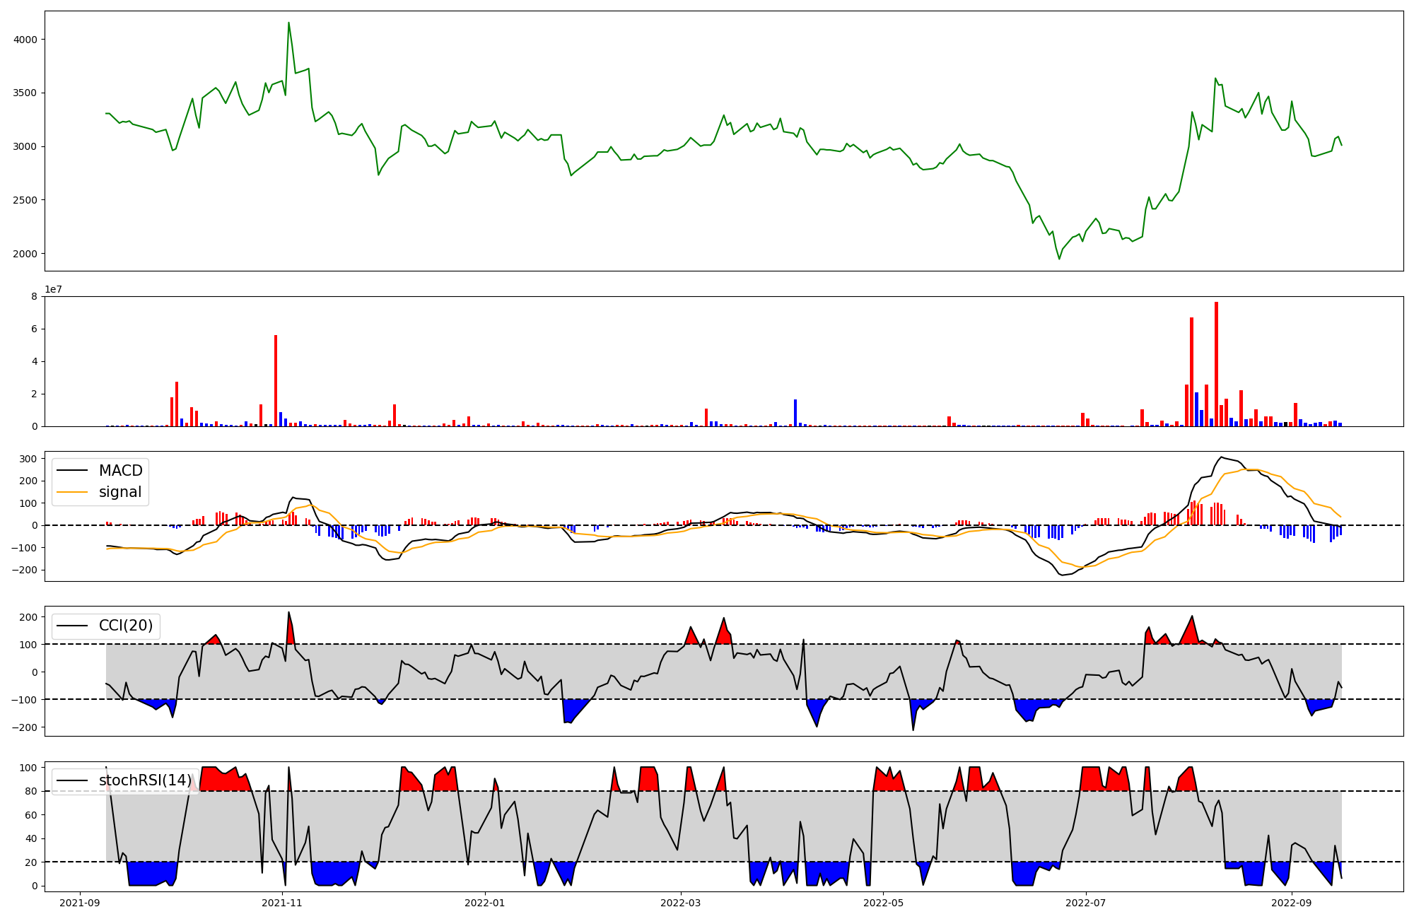Image resolution: width=1414 pixels, height=919 pixels.
Task: Click the highest price peak above 4000
Action: coord(288,23)
